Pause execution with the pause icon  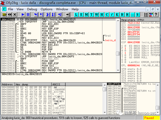tap(28, 15)
